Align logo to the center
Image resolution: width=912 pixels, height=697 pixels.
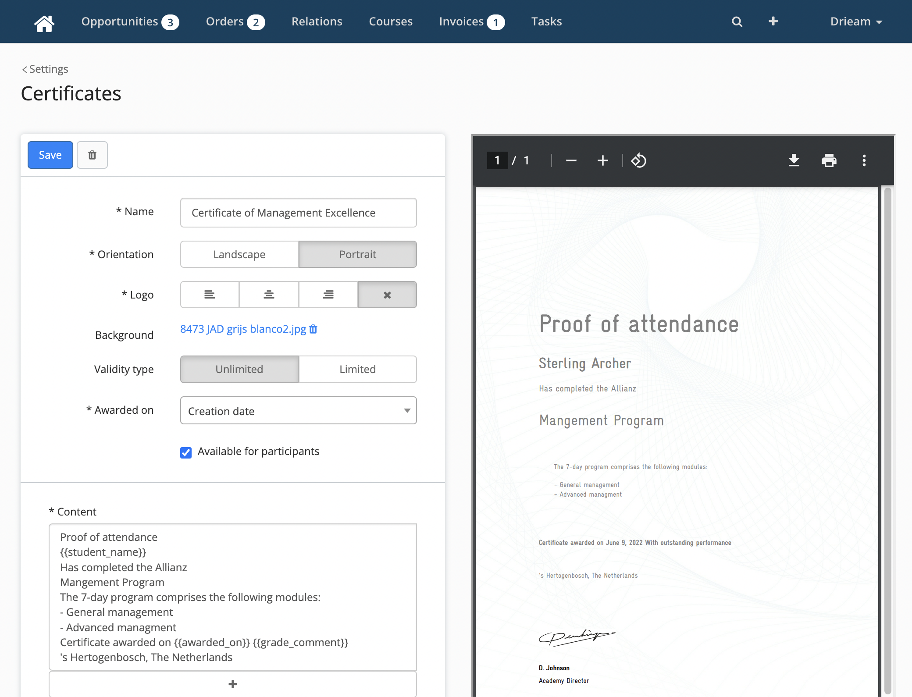pyautogui.click(x=269, y=295)
